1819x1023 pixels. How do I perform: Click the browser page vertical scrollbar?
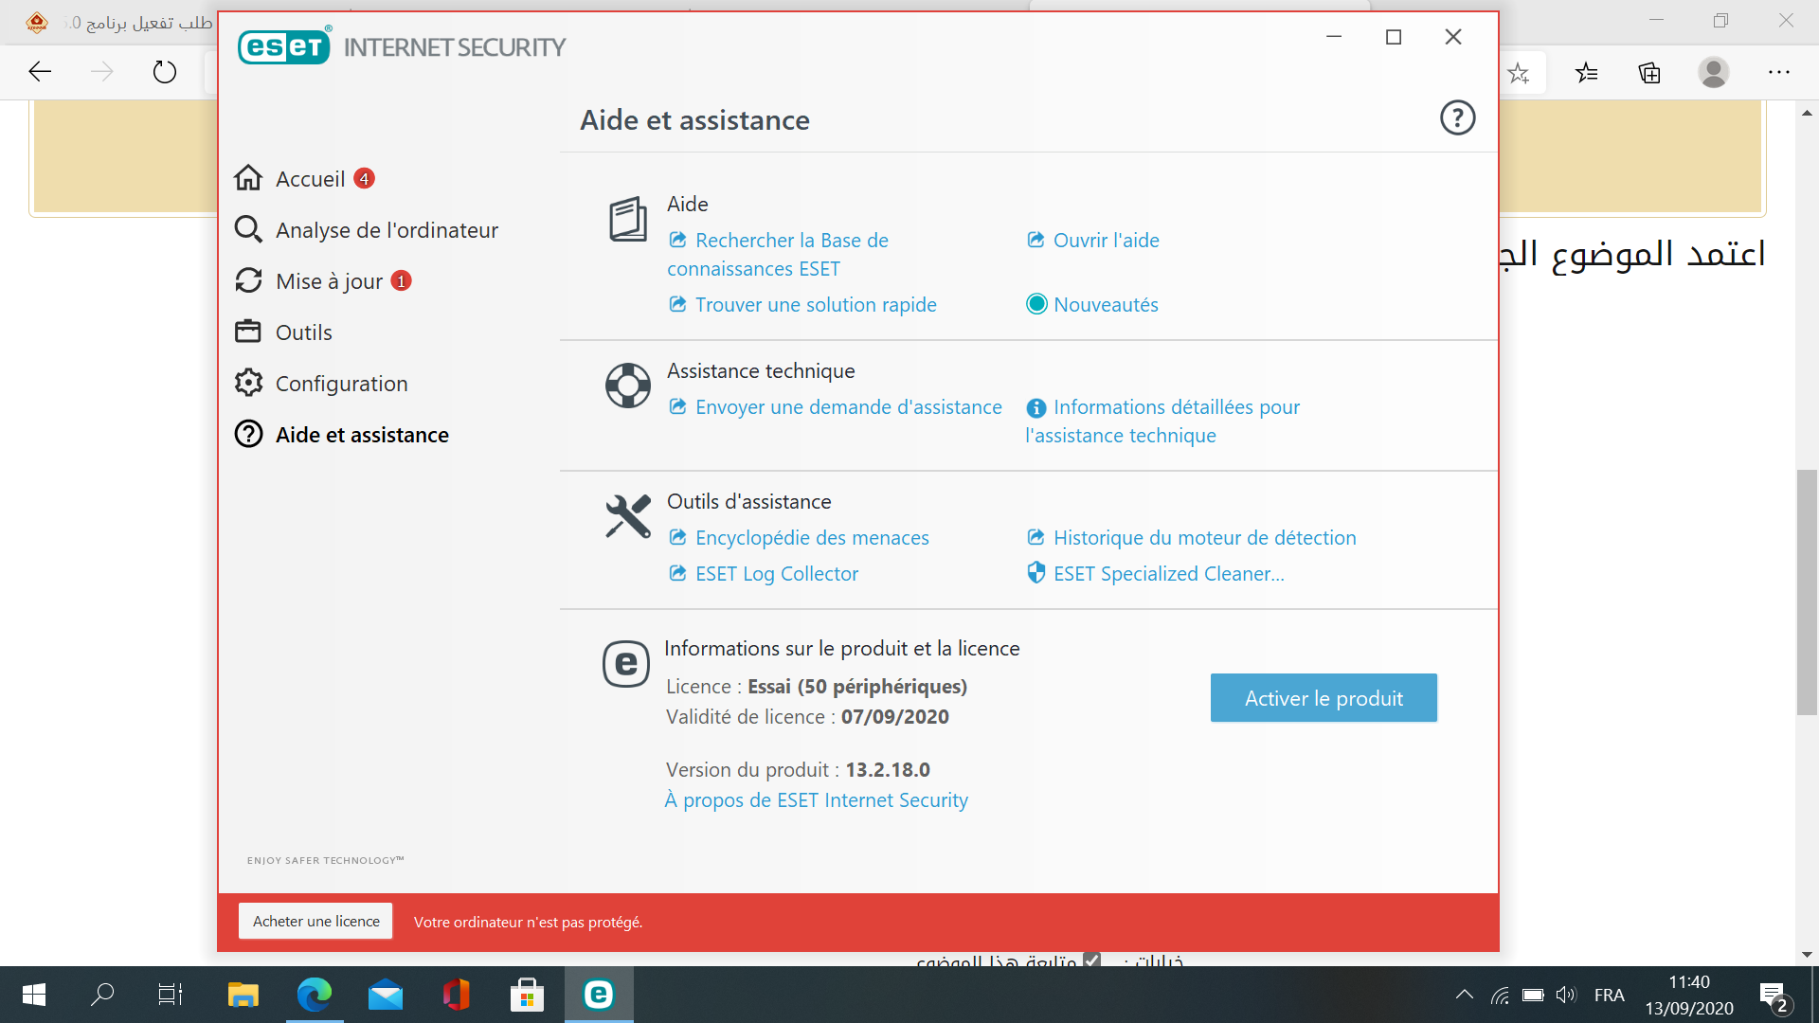[x=1807, y=592]
